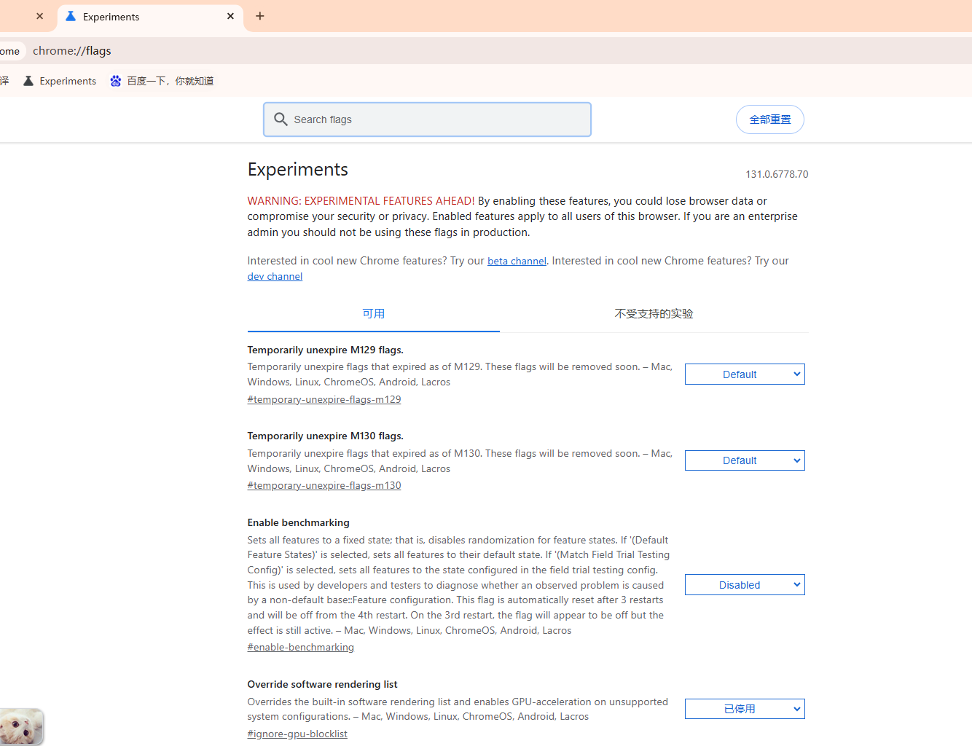Click the Enable benchmarking title
972x746 pixels.
click(x=299, y=522)
